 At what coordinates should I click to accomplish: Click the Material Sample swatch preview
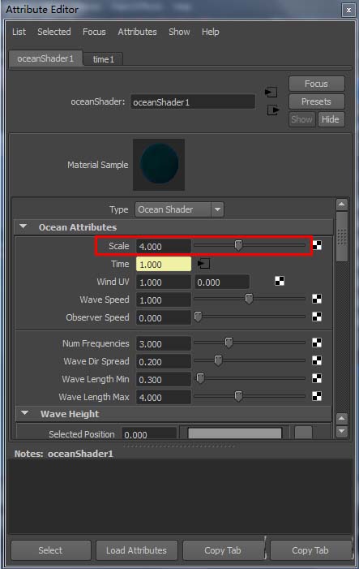point(159,165)
